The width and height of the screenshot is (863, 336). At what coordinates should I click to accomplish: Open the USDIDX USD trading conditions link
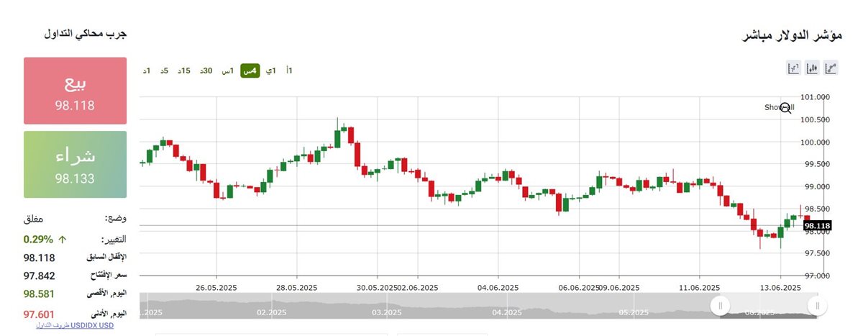pos(75,326)
